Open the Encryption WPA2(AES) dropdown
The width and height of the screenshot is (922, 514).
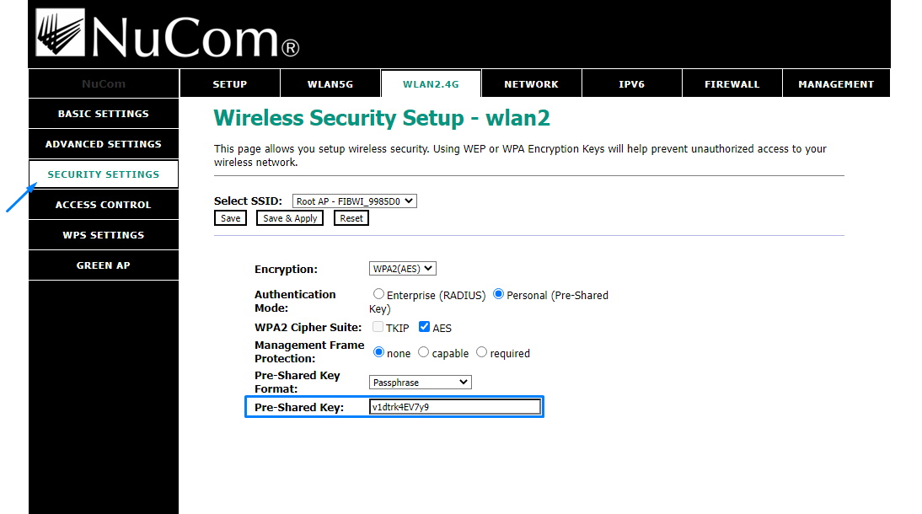pyautogui.click(x=403, y=269)
